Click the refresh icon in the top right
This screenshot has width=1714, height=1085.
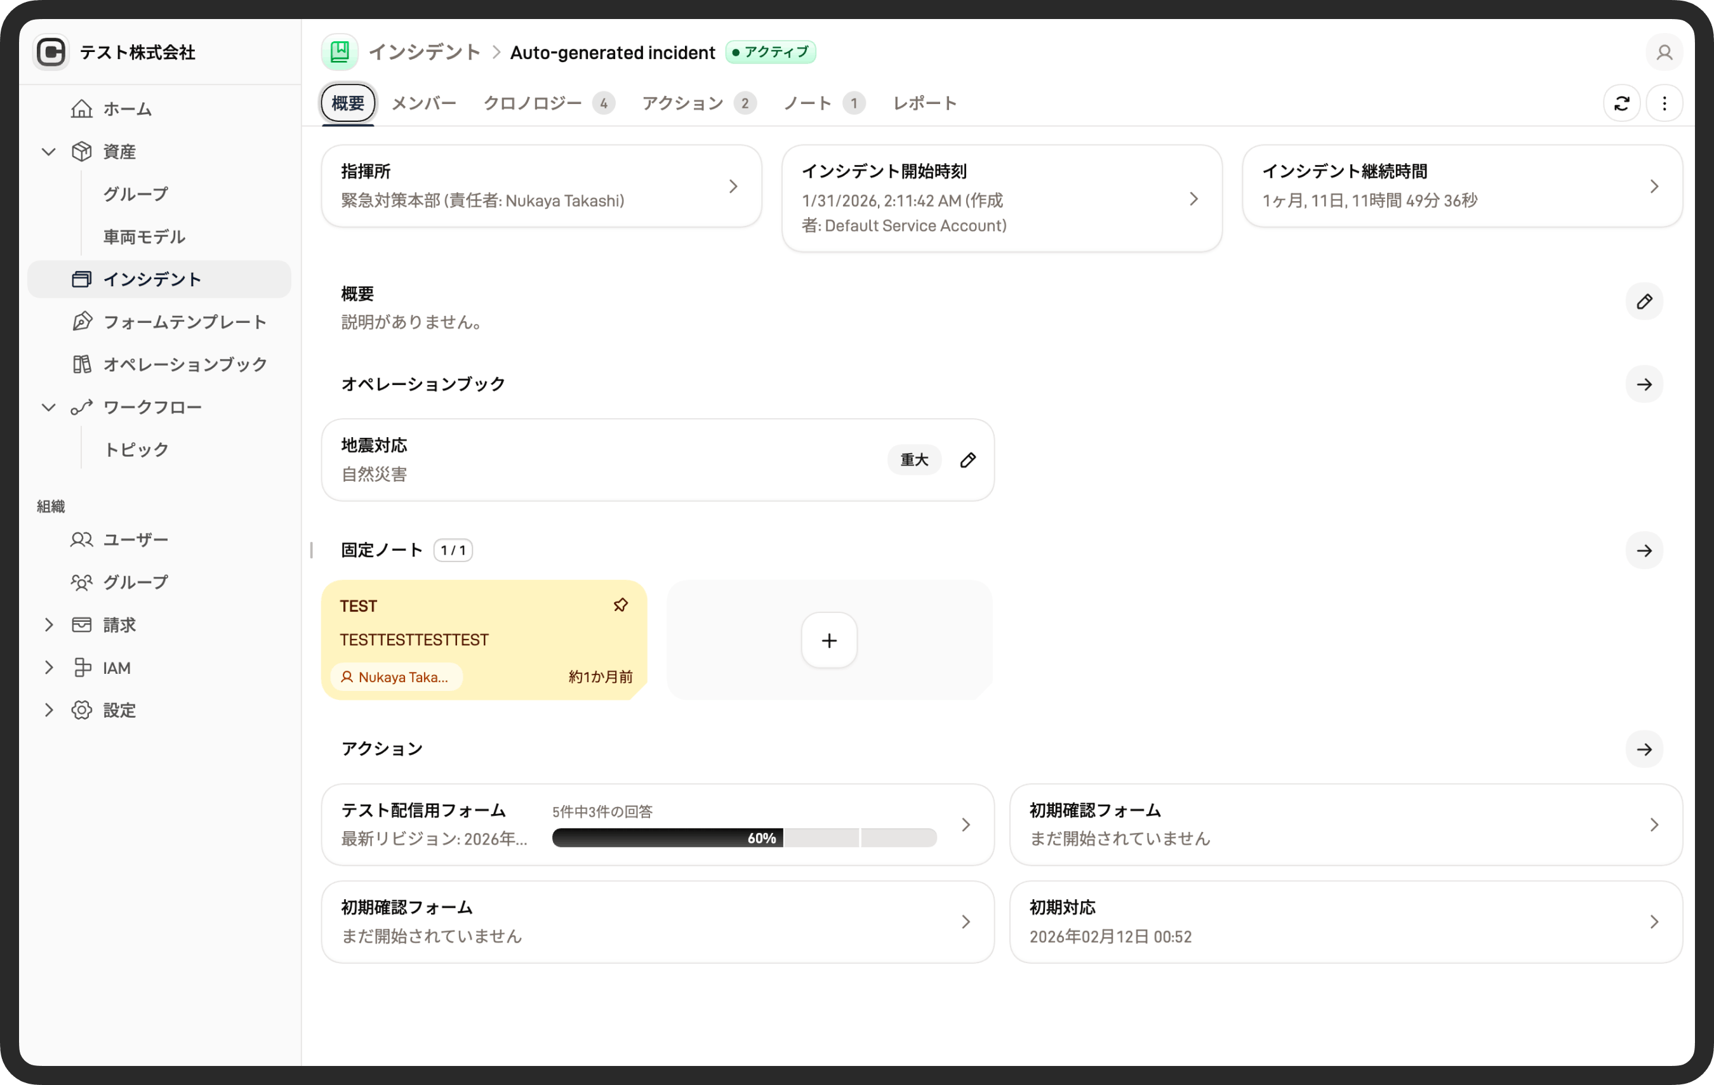click(1621, 104)
